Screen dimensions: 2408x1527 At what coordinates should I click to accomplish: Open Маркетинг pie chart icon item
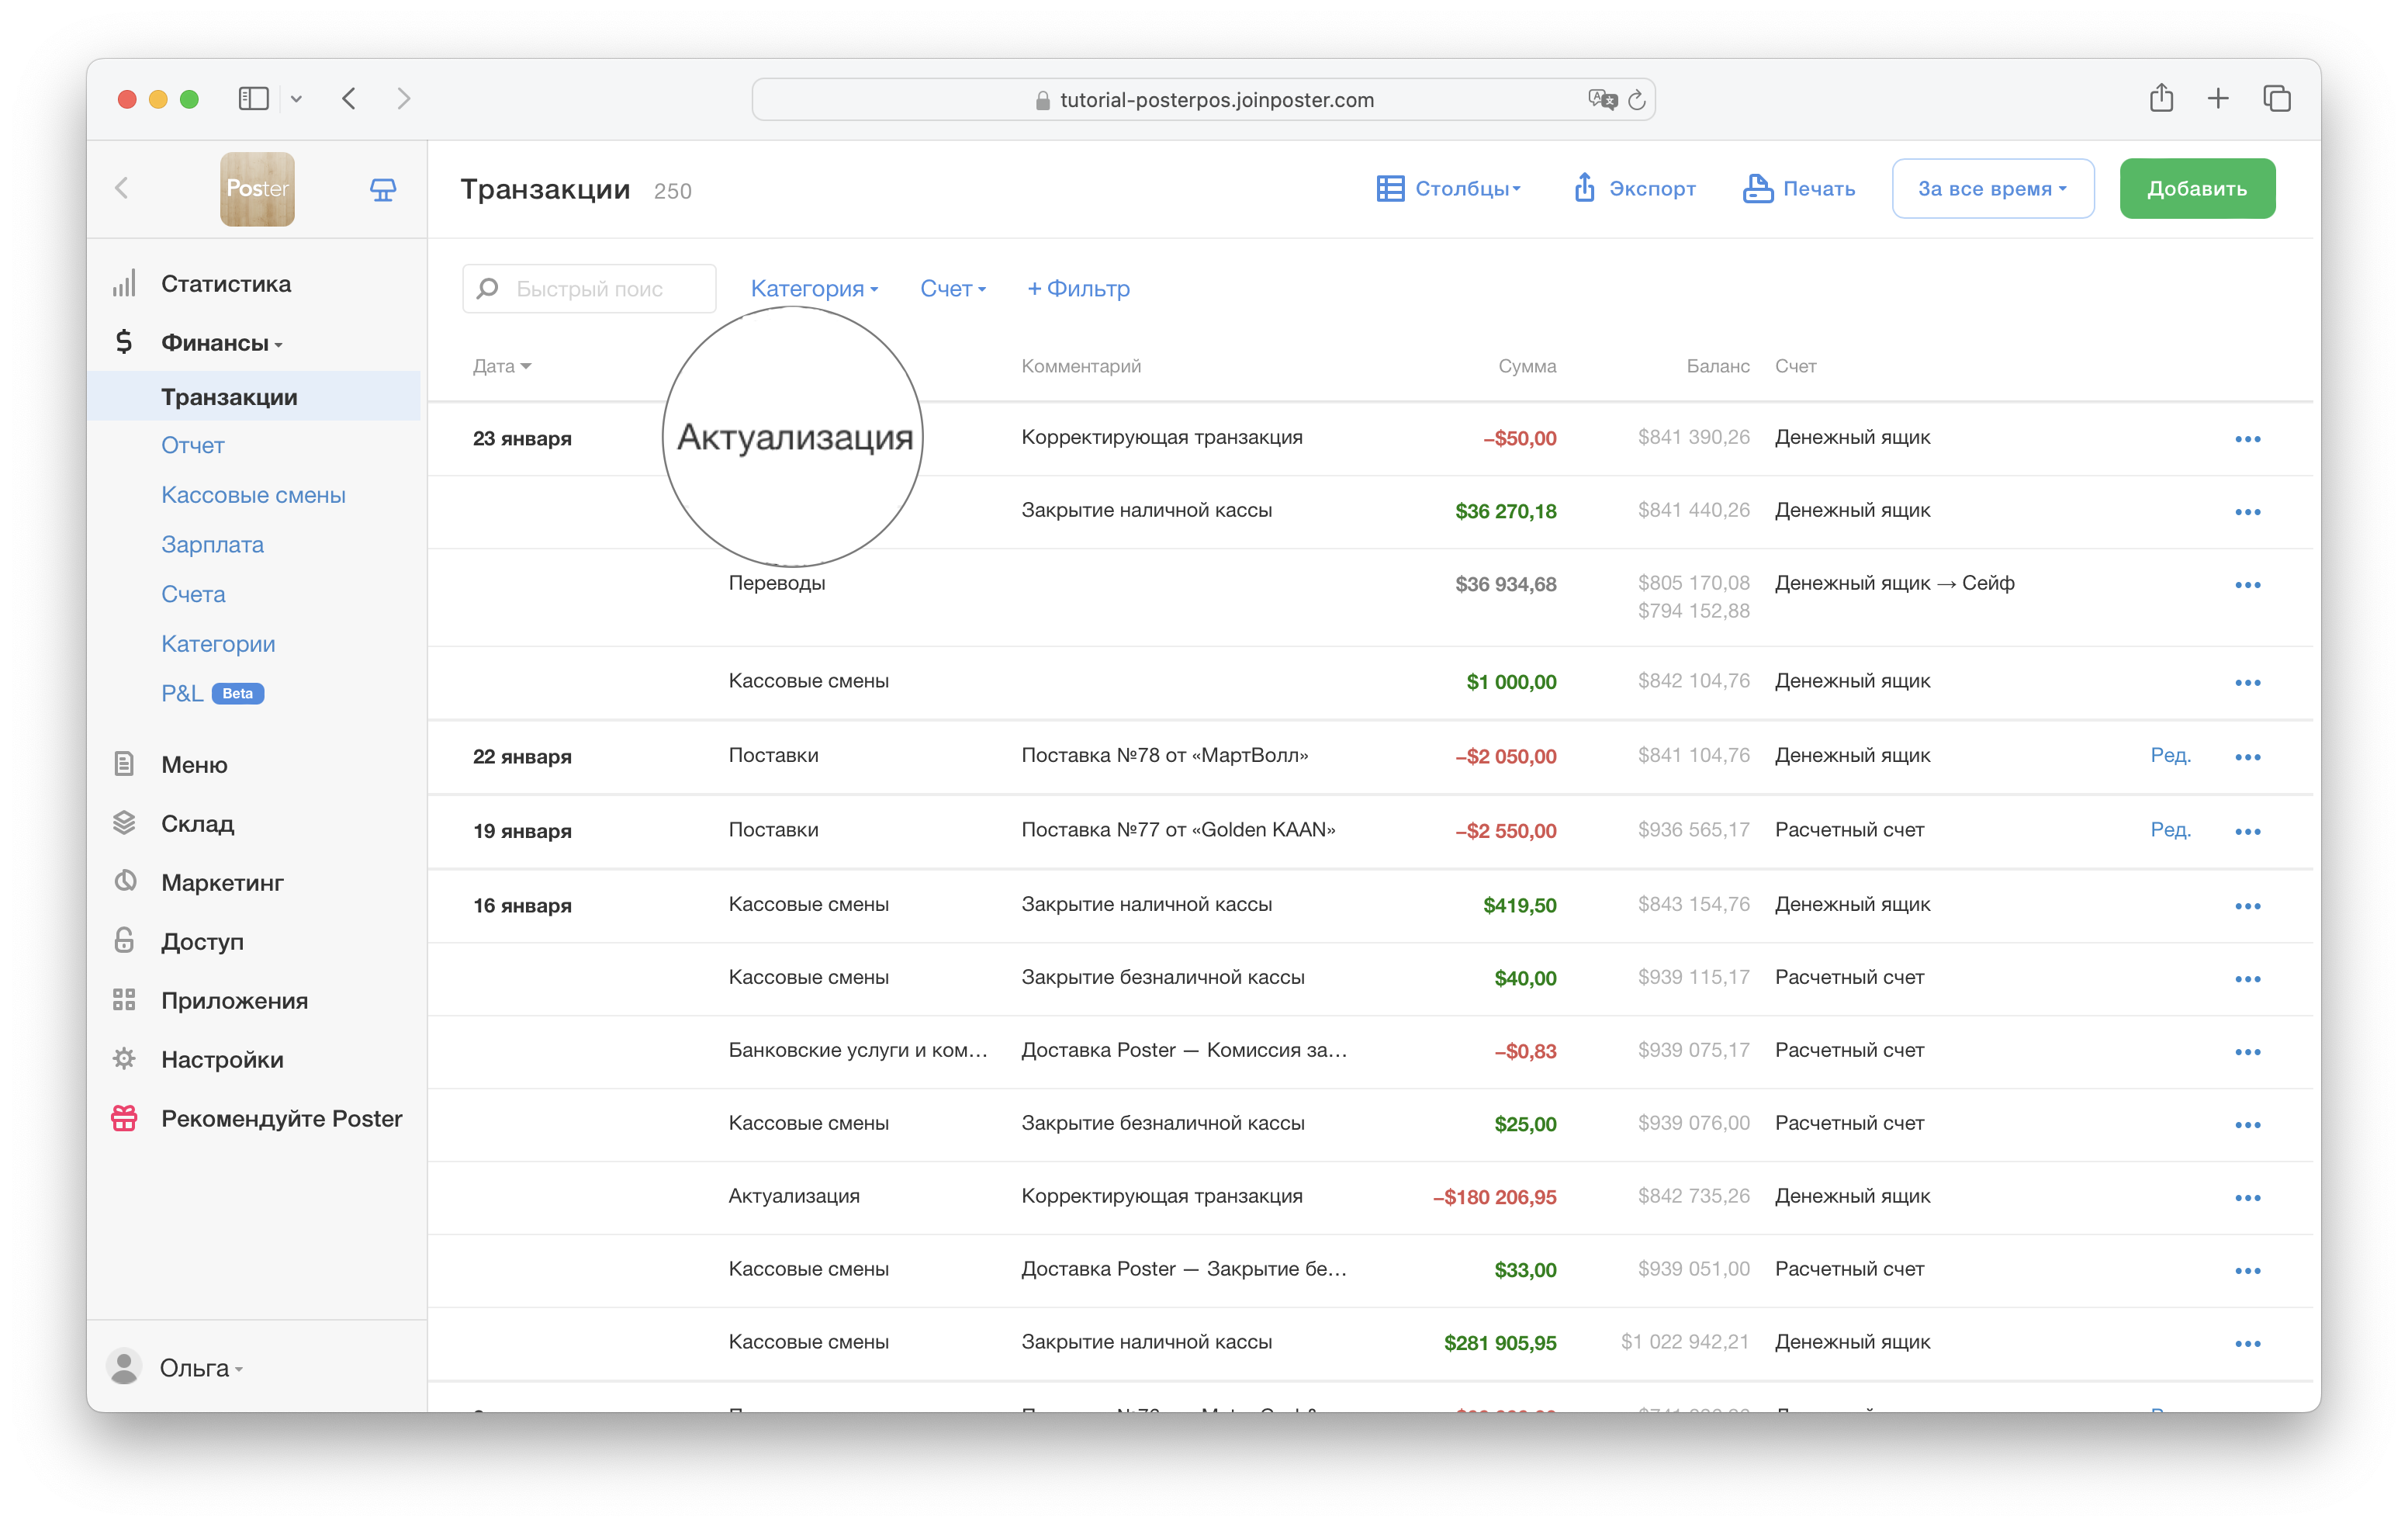[x=125, y=882]
